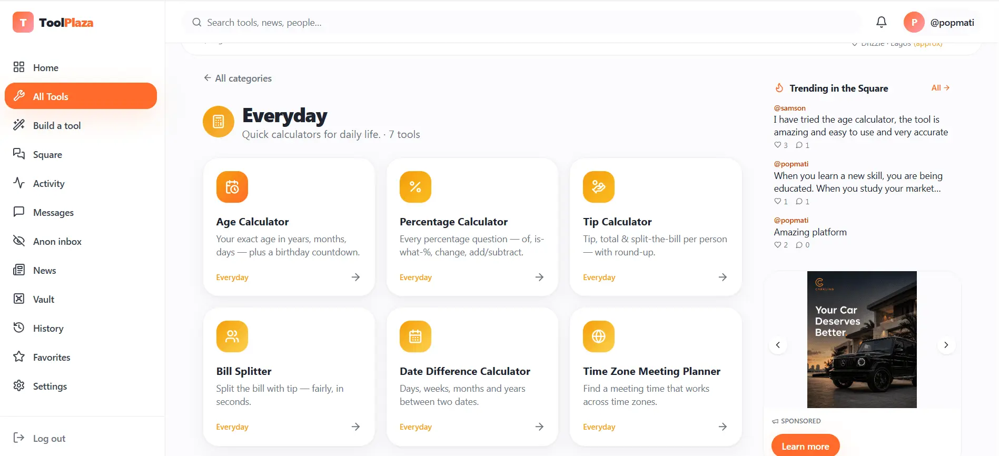Select All Tools in sidebar
999x456 pixels.
click(x=81, y=96)
